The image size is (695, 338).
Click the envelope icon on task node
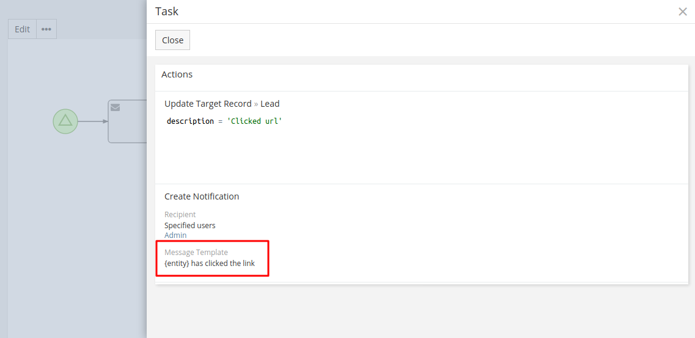coord(116,107)
